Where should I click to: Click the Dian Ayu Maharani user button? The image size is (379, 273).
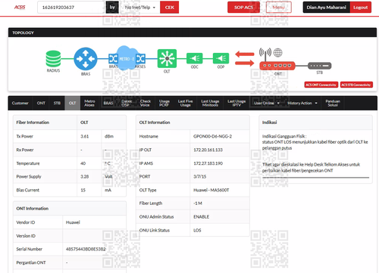pyautogui.click(x=326, y=8)
